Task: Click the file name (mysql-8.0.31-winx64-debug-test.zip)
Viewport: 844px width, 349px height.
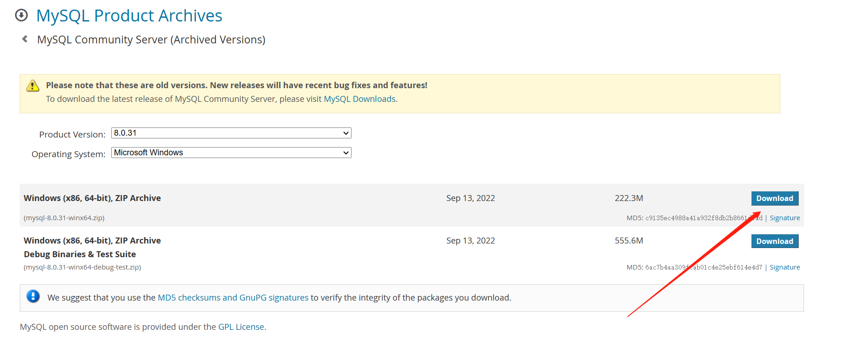Action: coord(82,267)
